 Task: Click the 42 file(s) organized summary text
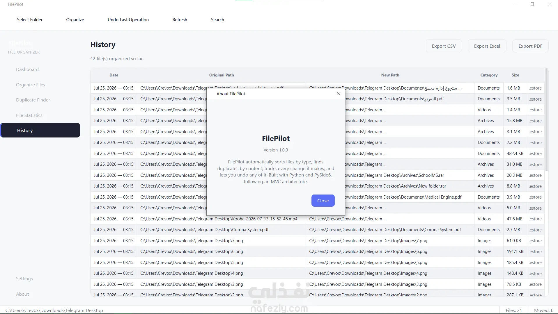click(x=117, y=58)
